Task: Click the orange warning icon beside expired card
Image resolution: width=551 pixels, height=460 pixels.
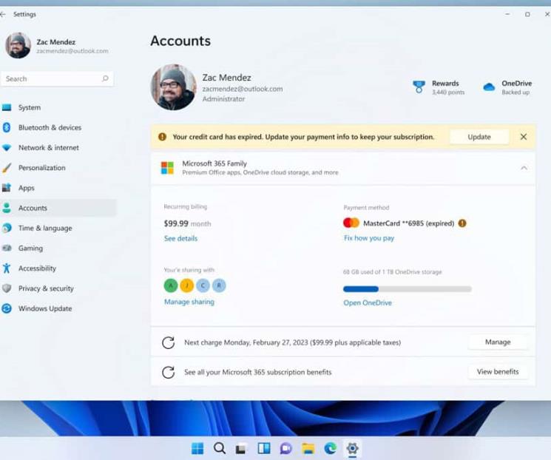Action: click(462, 223)
